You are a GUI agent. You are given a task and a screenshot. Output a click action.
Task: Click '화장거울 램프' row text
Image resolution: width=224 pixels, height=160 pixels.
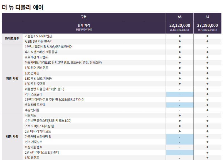[x=33, y=147]
